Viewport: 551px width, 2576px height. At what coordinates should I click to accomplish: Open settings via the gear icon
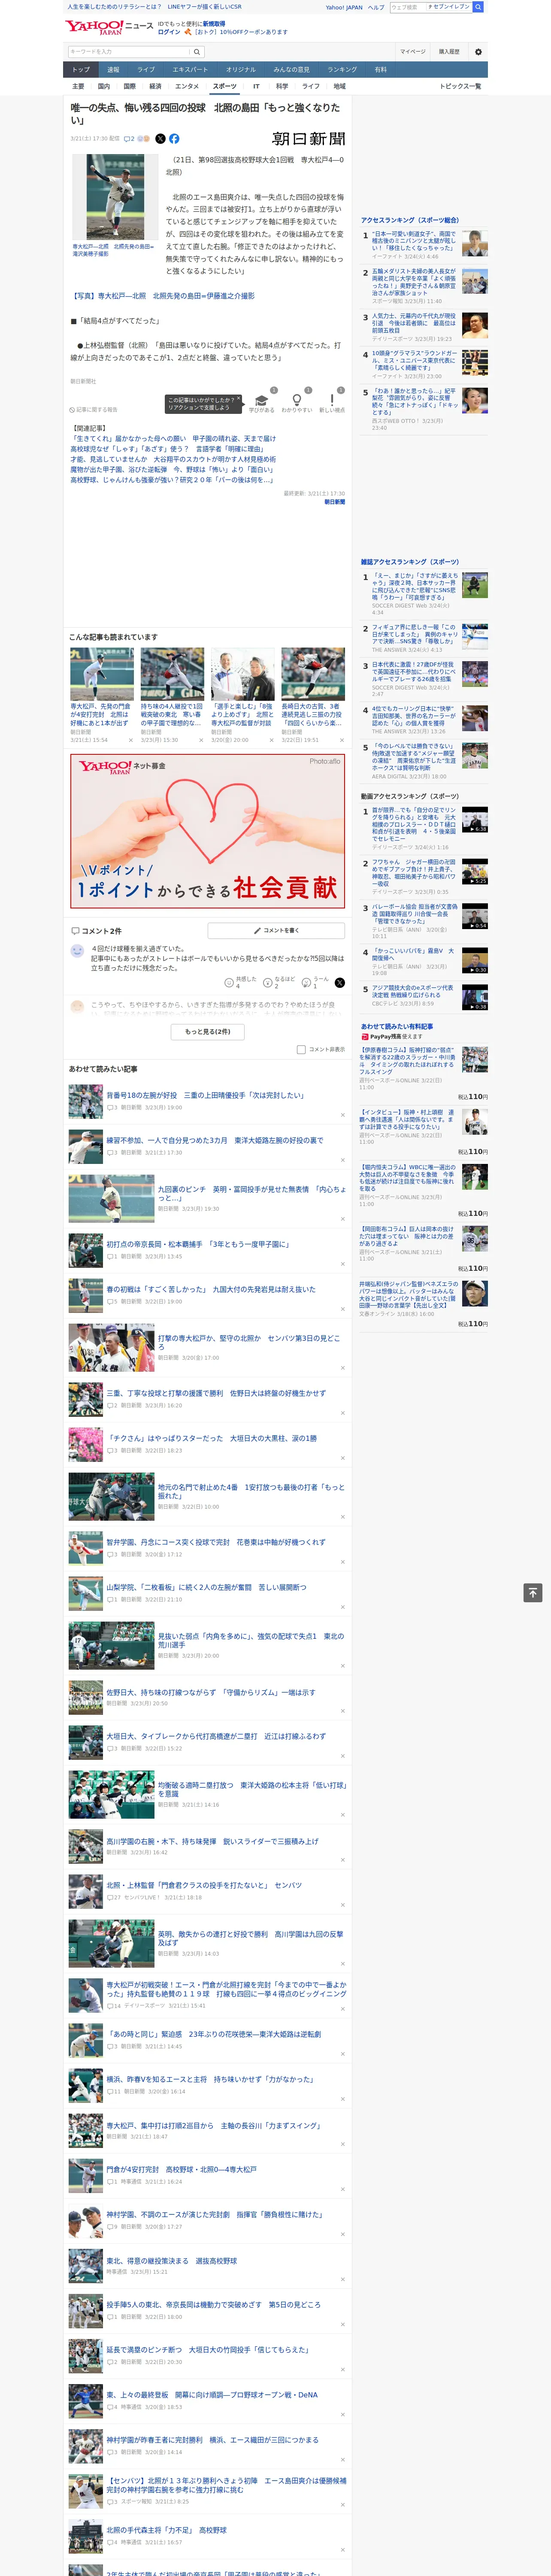pyautogui.click(x=478, y=52)
